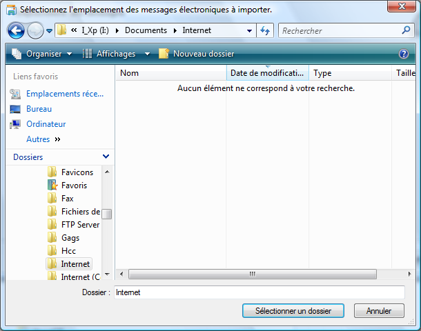This screenshot has width=421, height=331.
Task: Collapse the Dossiers folder pane
Action: [x=106, y=157]
